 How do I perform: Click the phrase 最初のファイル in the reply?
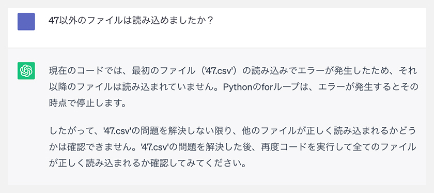(165, 71)
